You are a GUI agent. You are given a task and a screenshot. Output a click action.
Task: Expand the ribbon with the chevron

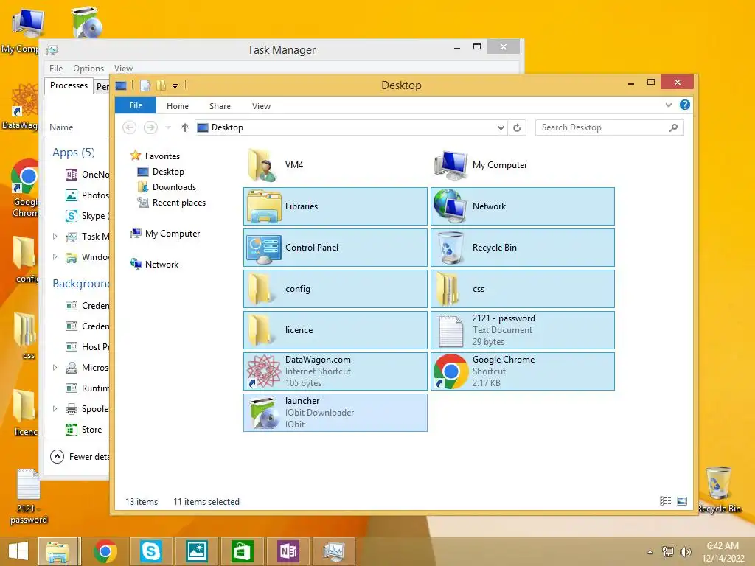pos(668,105)
